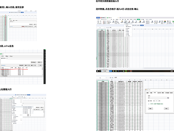Click the formula bar showing 学校
This screenshot has height=131, width=174.
pos(144,78)
